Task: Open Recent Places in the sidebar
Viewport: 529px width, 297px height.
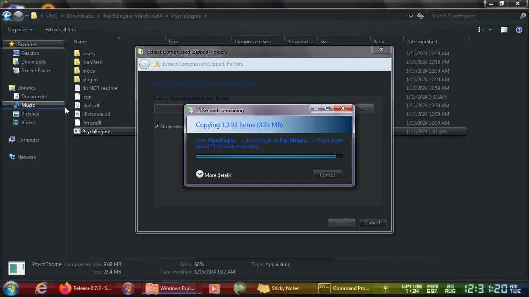Action: [x=36, y=71]
